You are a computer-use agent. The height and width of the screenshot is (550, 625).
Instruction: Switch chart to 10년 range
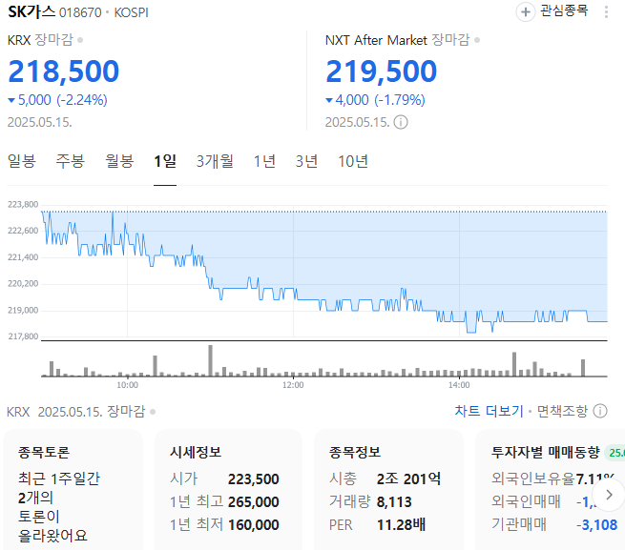click(x=353, y=161)
